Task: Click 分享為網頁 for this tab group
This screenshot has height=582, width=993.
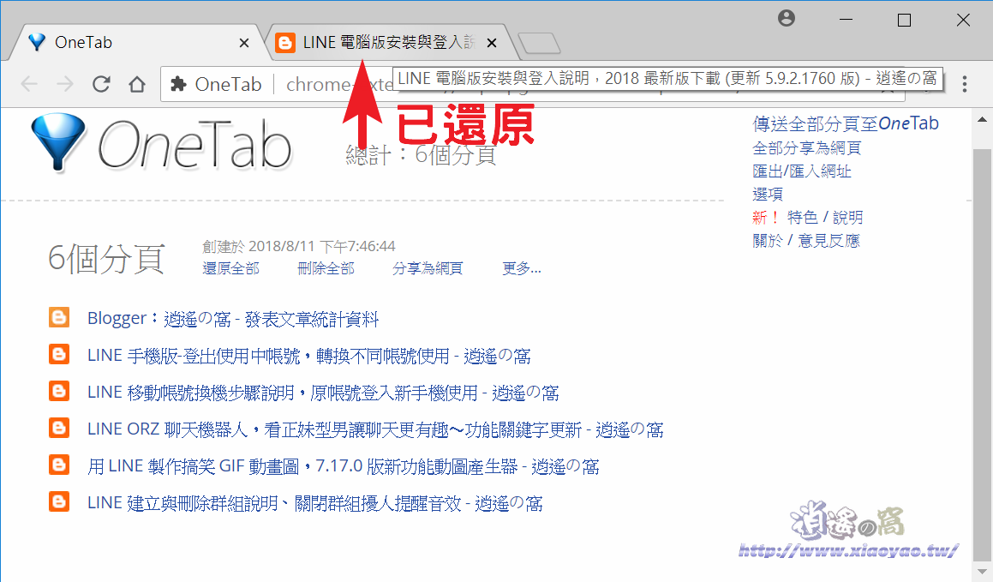Action: click(x=428, y=268)
